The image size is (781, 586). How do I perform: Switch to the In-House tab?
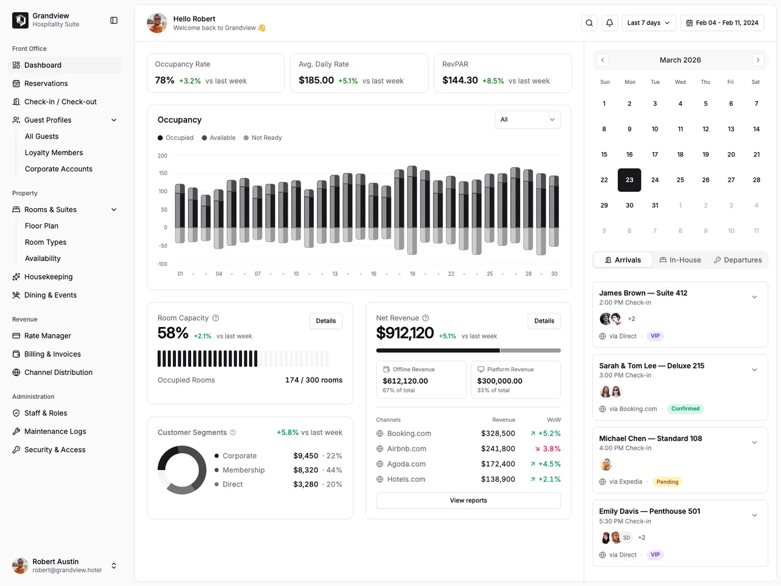pyautogui.click(x=680, y=260)
